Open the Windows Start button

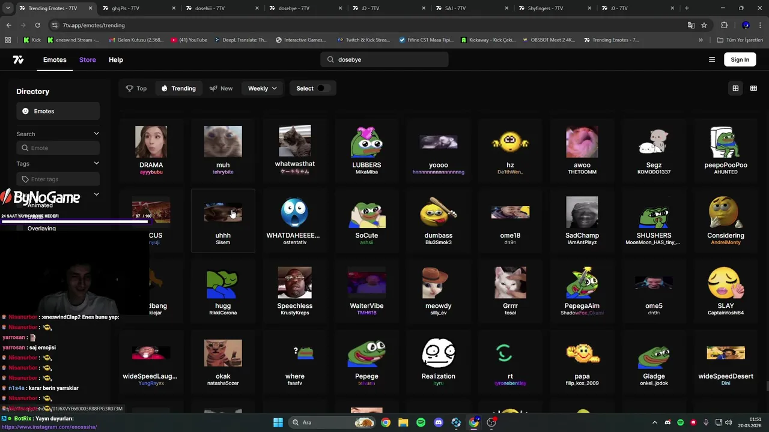(x=278, y=422)
